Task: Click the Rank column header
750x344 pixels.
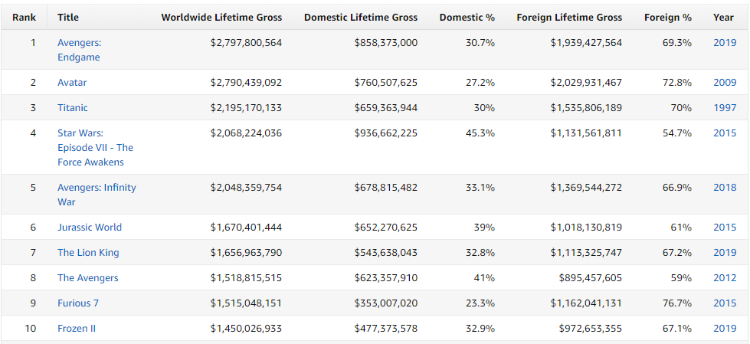Action: (x=24, y=17)
